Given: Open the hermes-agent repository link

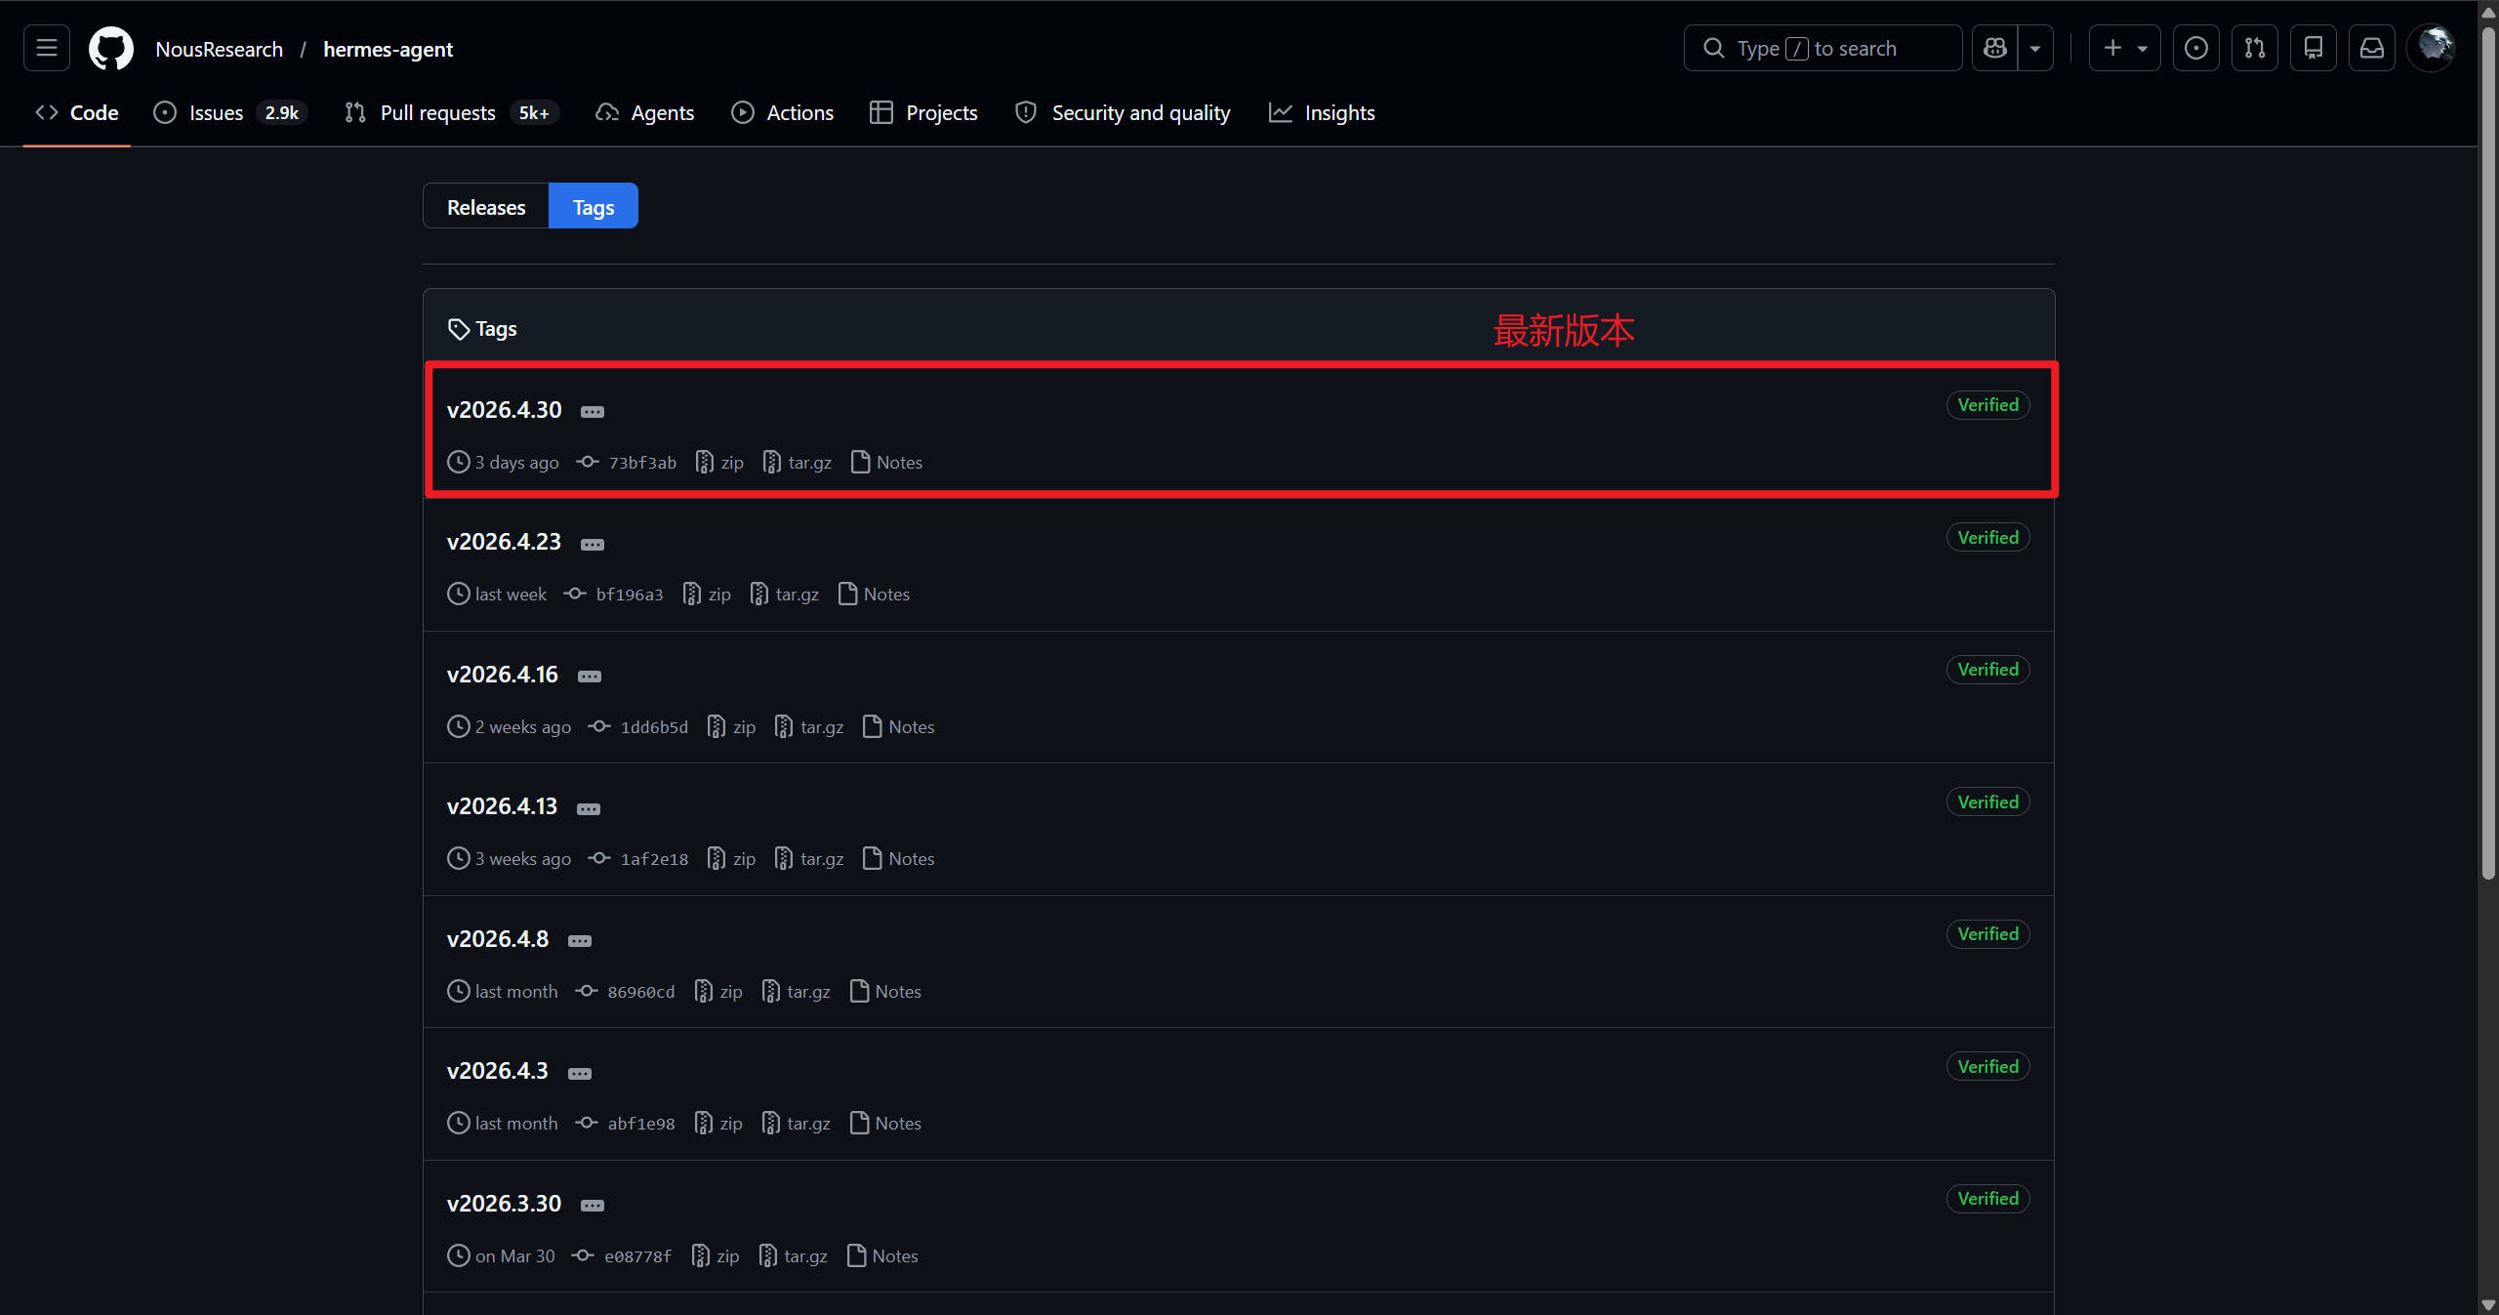Looking at the screenshot, I should (389, 49).
